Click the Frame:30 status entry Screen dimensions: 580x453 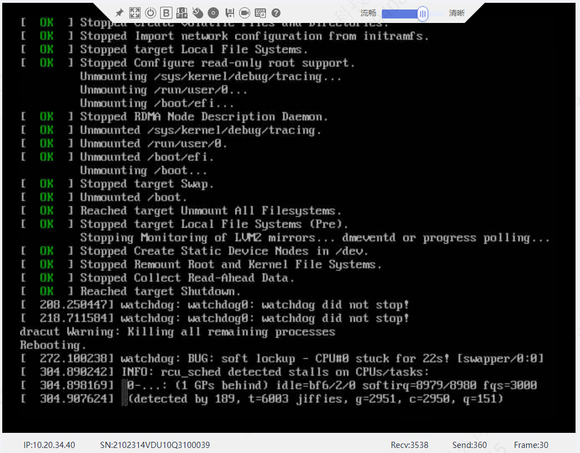click(x=531, y=445)
